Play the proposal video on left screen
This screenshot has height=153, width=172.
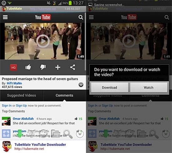(43, 41)
